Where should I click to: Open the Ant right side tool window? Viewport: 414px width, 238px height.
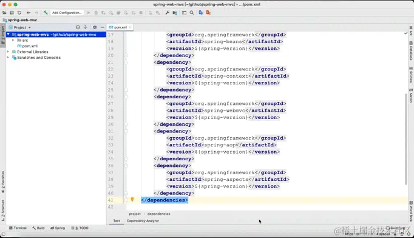pos(411,30)
